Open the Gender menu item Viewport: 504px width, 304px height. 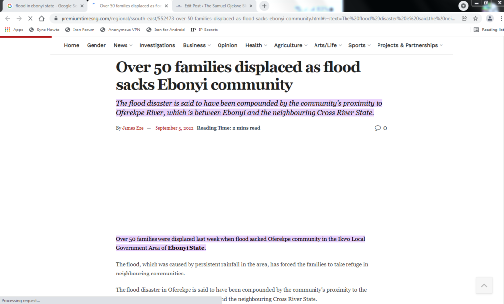[96, 45]
